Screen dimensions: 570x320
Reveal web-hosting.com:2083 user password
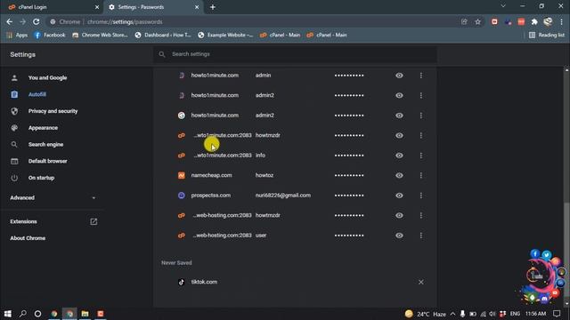click(x=399, y=236)
